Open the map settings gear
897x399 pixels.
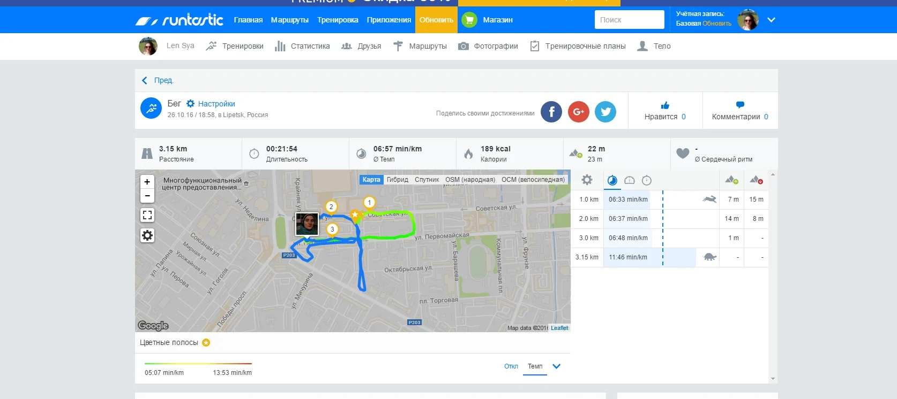[147, 235]
